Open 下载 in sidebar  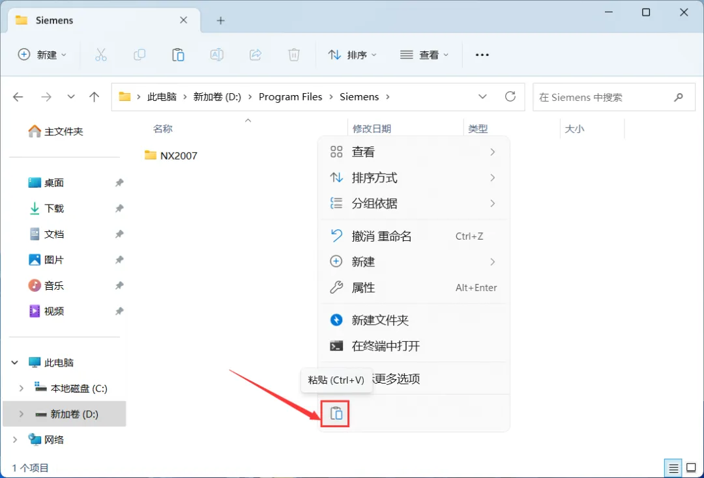tap(46, 208)
